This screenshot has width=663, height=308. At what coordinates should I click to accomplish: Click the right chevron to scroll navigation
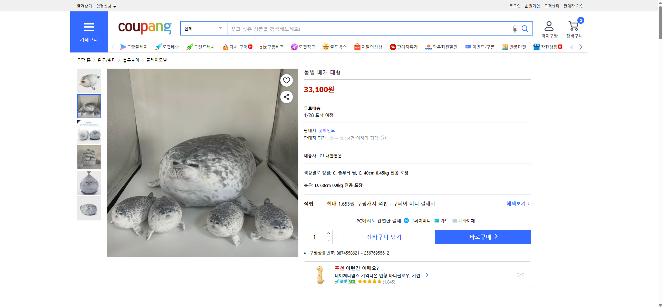pyautogui.click(x=581, y=47)
